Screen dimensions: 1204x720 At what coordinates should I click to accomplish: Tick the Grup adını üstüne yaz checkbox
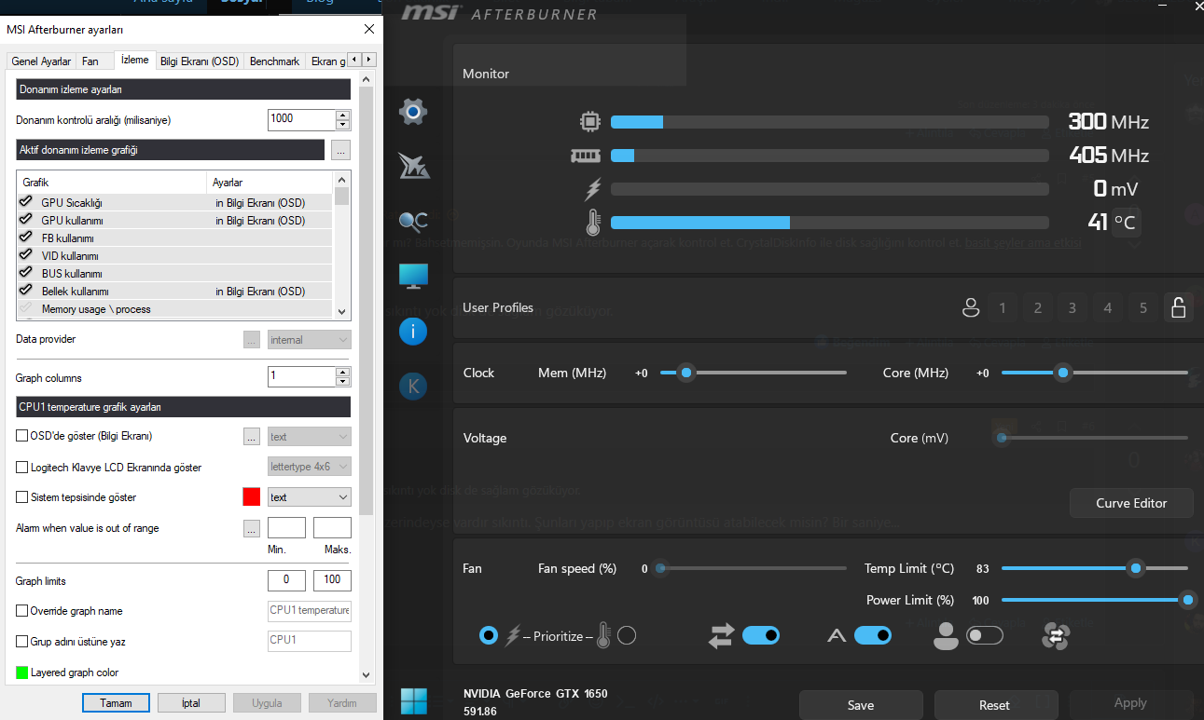[x=22, y=642]
